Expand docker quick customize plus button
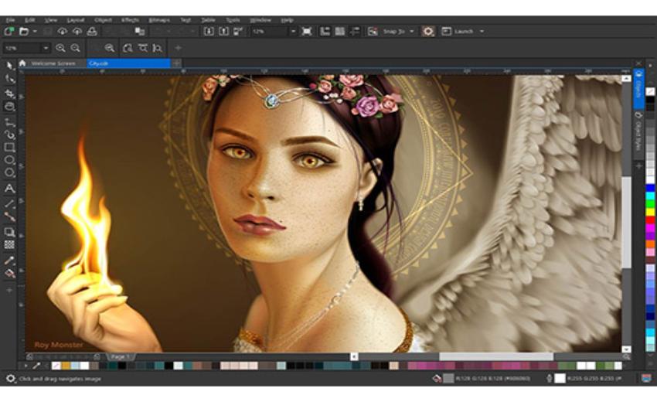 639,166
